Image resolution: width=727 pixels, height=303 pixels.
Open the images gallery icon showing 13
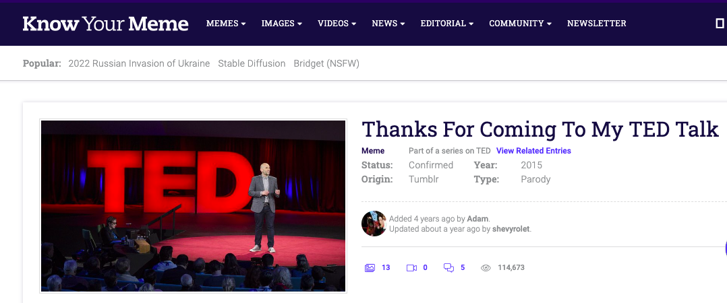370,267
